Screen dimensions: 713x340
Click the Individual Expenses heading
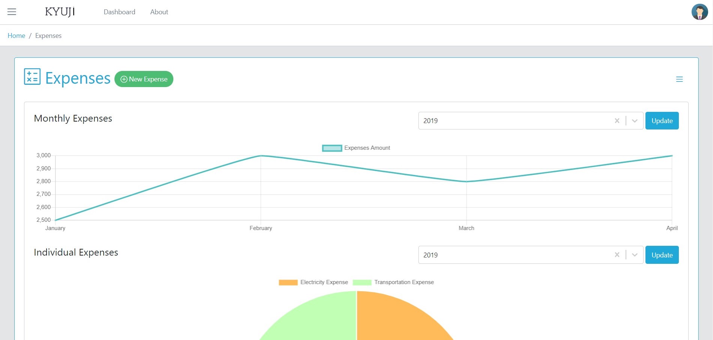76,253
